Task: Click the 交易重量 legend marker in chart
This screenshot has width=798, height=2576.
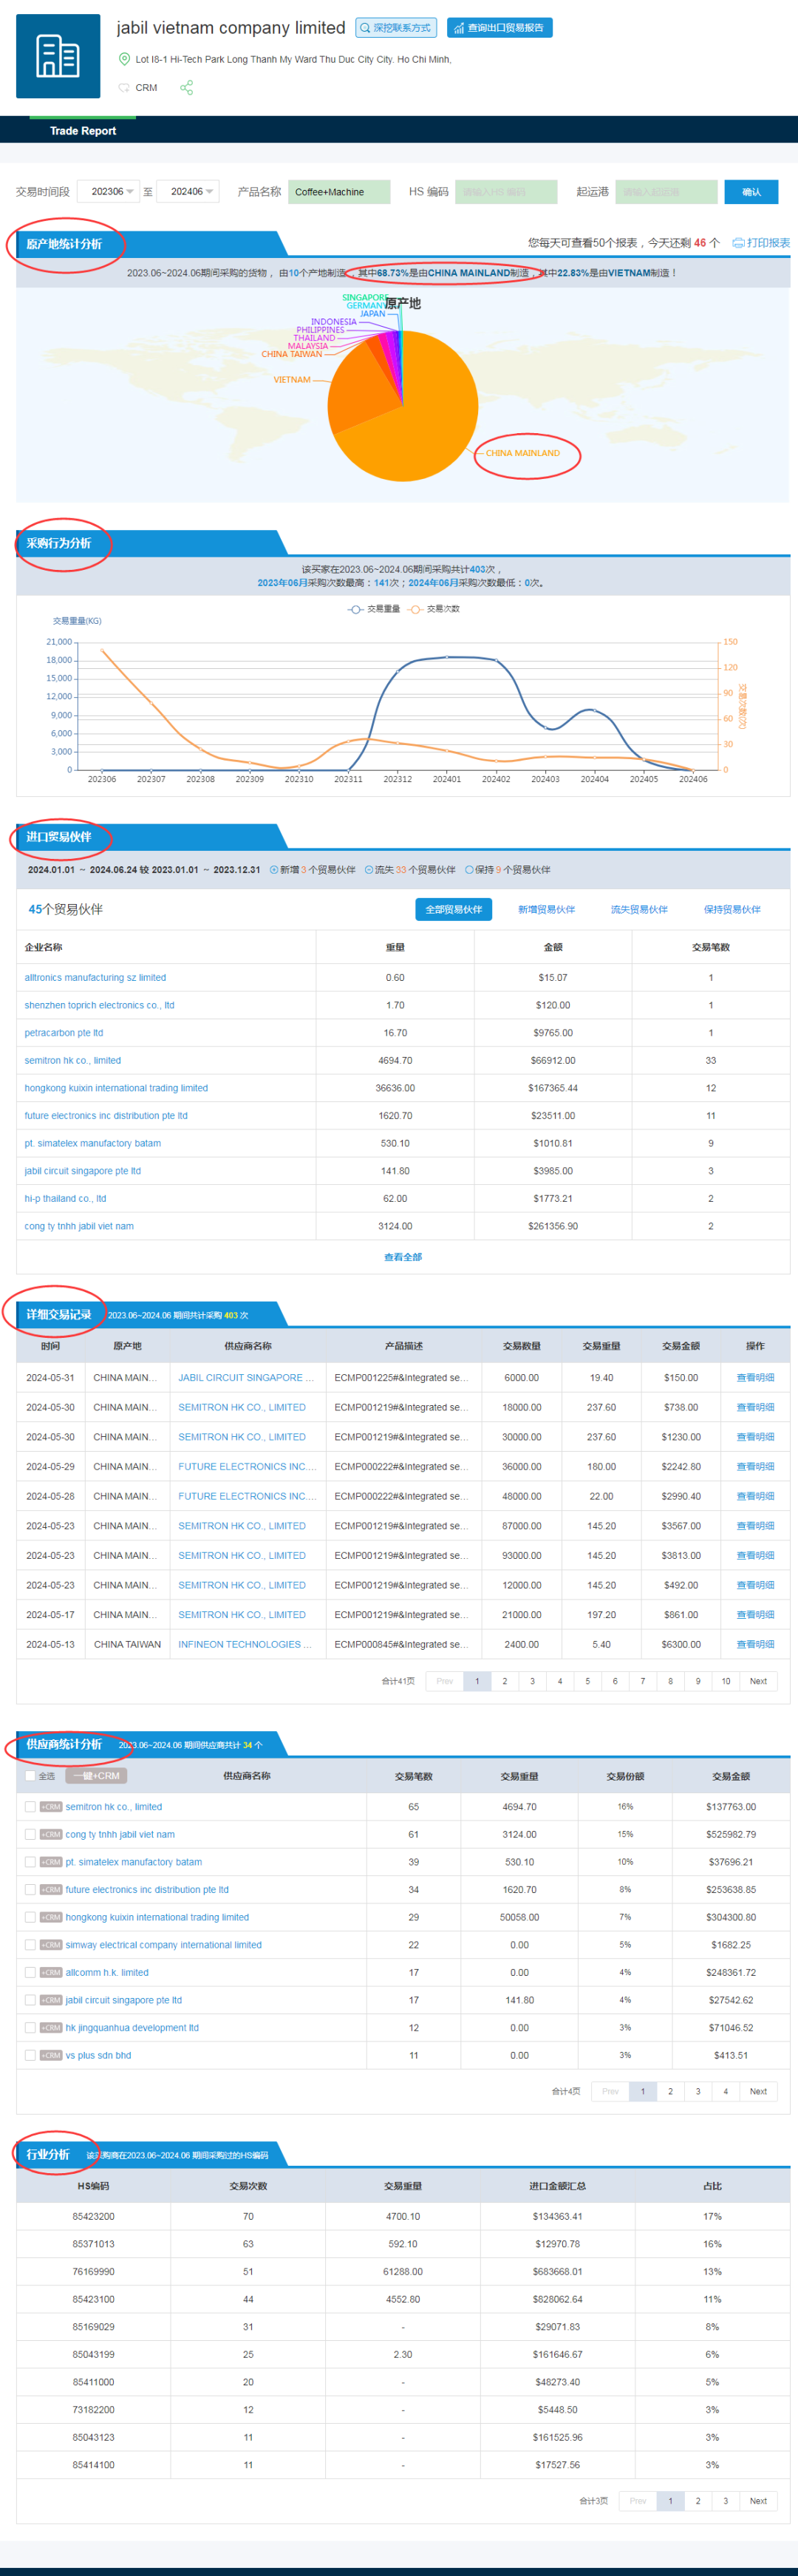Action: point(355,609)
